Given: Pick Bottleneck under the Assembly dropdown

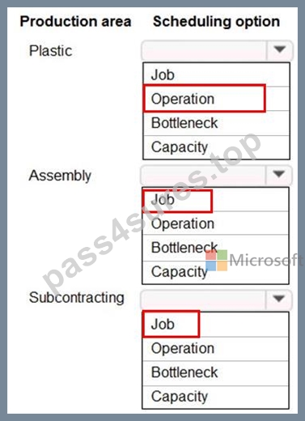Looking at the screenshot, I should (215, 248).
